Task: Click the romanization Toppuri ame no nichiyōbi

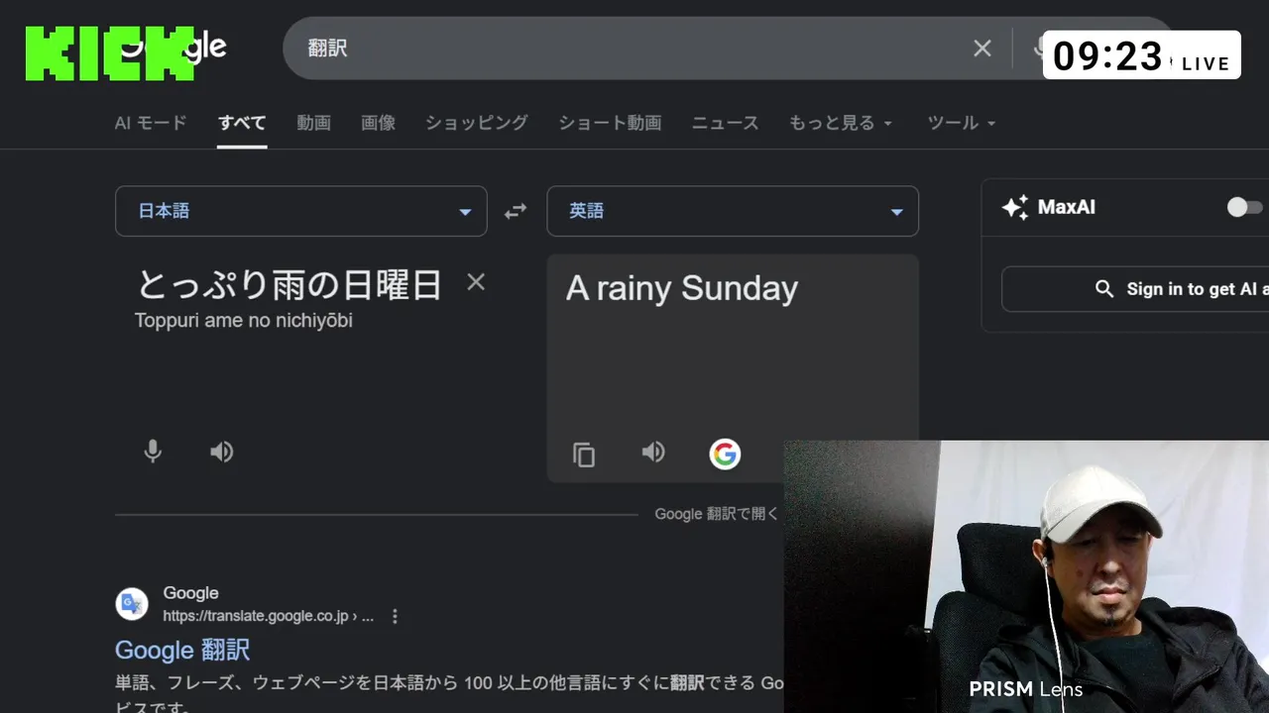Action: tap(244, 321)
